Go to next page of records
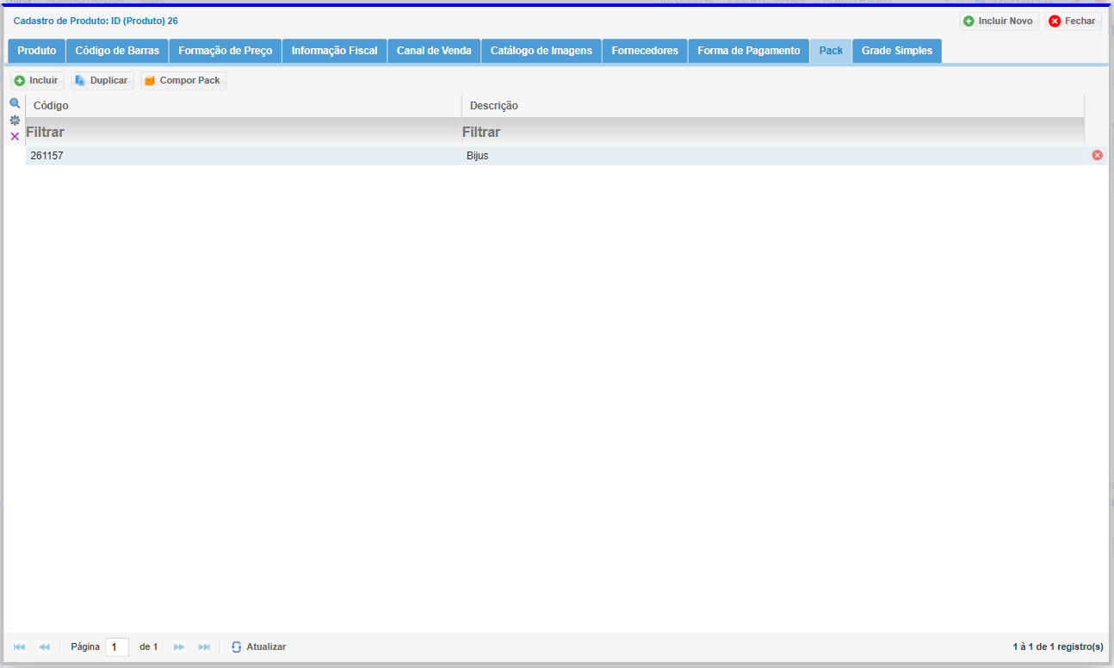The width and height of the screenshot is (1114, 668). (x=179, y=646)
